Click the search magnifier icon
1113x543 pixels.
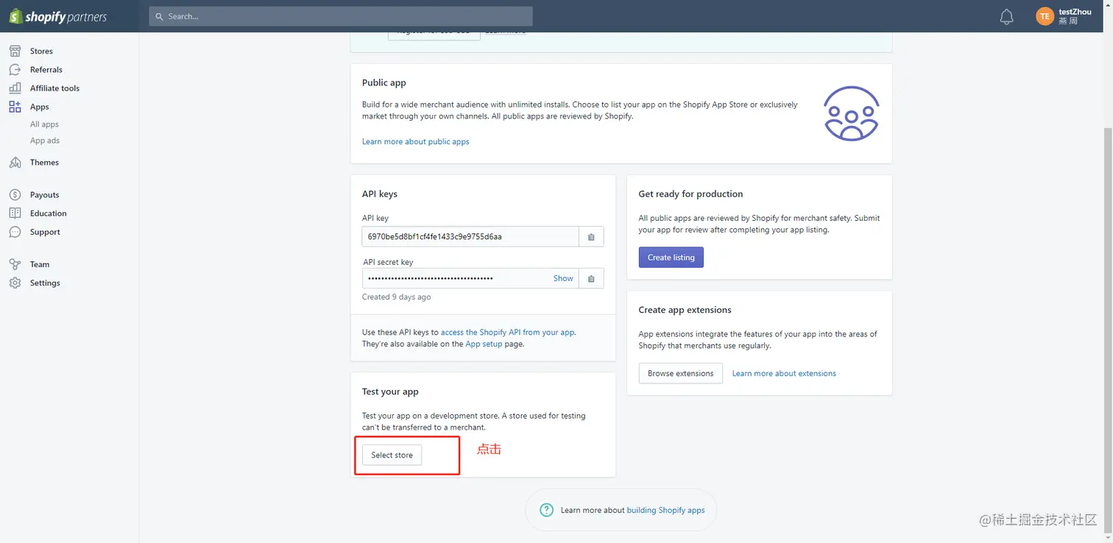click(159, 16)
